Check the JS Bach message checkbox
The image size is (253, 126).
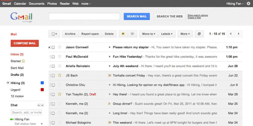53,76
